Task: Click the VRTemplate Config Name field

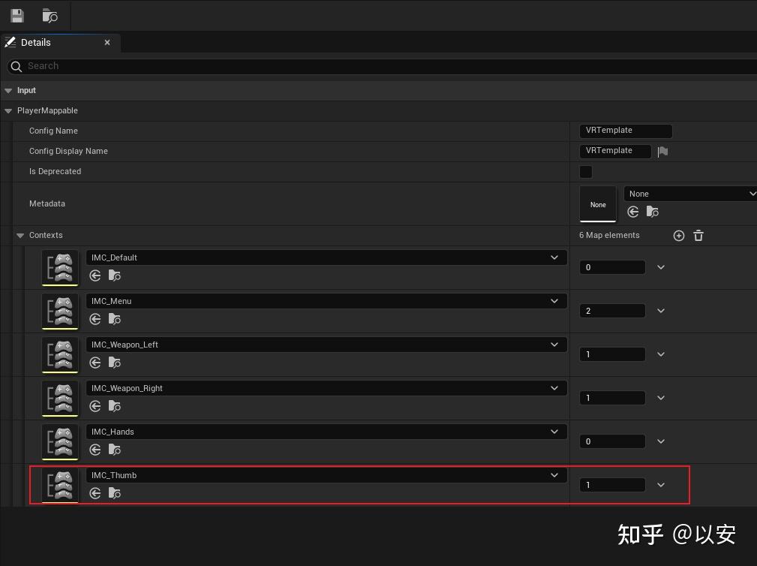Action: tap(625, 131)
